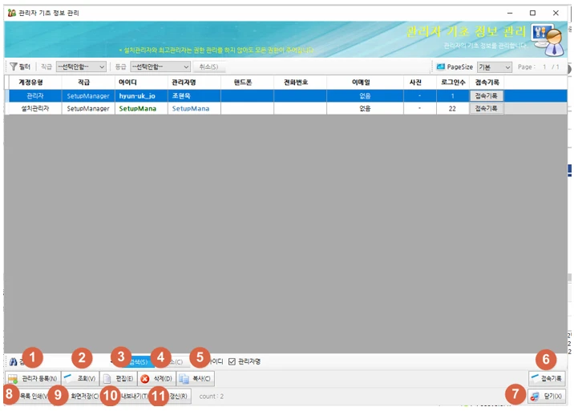Screen dimensions: 574x411
Task: Open 접속기록 for 설치관리자 row
Action: (x=486, y=108)
